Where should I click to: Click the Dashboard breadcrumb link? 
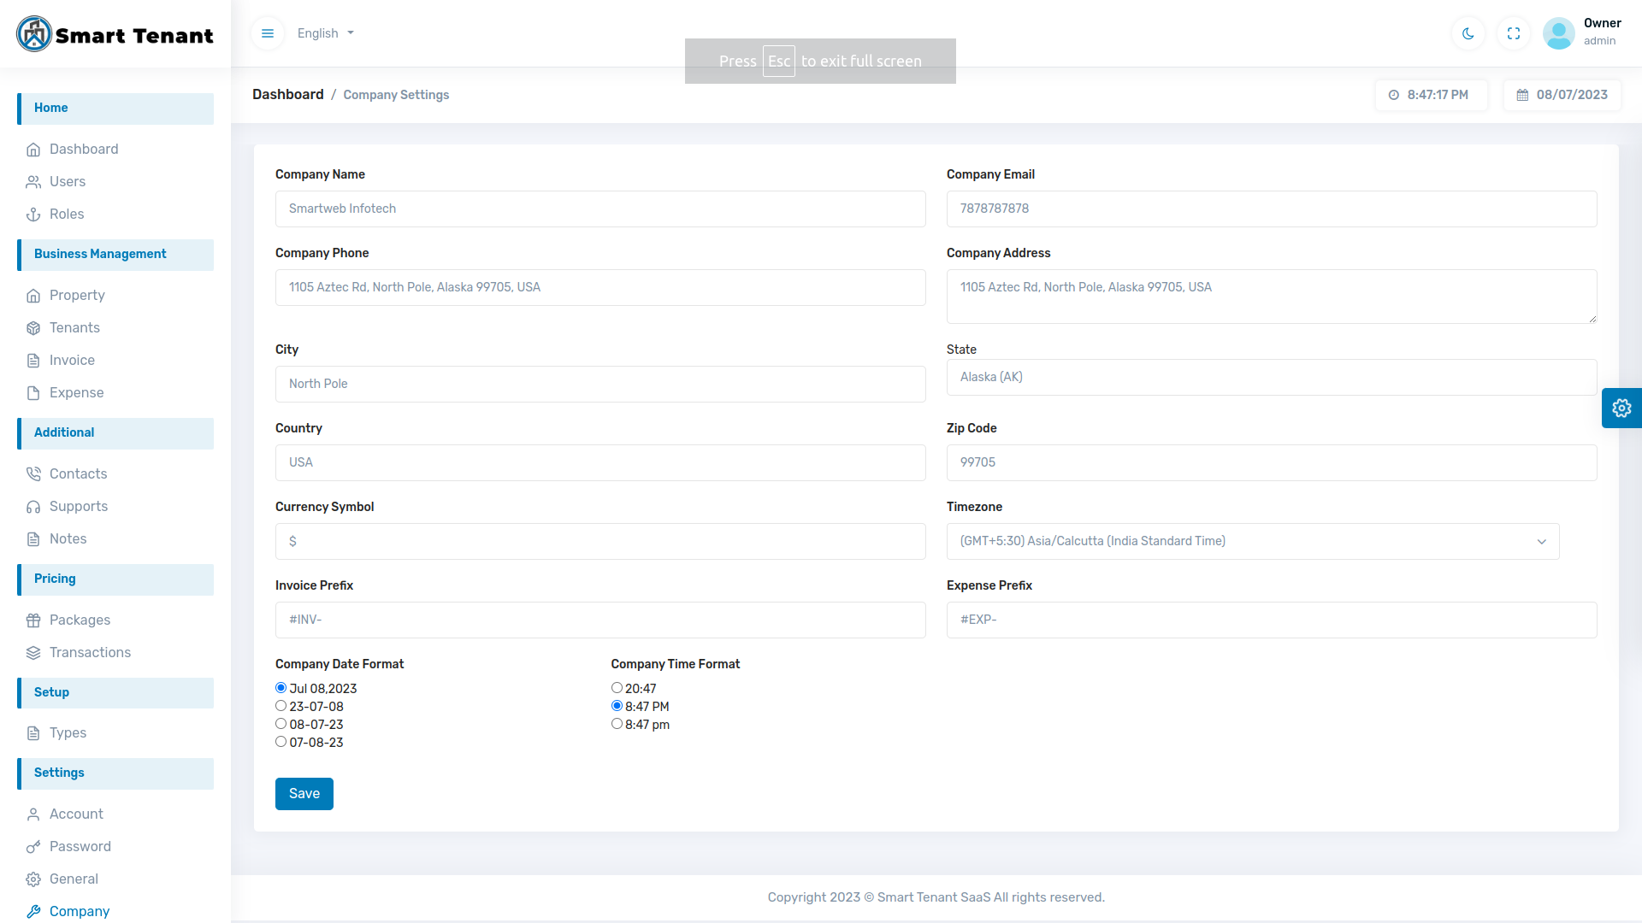click(x=287, y=95)
